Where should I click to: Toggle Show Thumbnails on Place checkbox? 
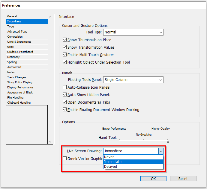click(x=64, y=39)
